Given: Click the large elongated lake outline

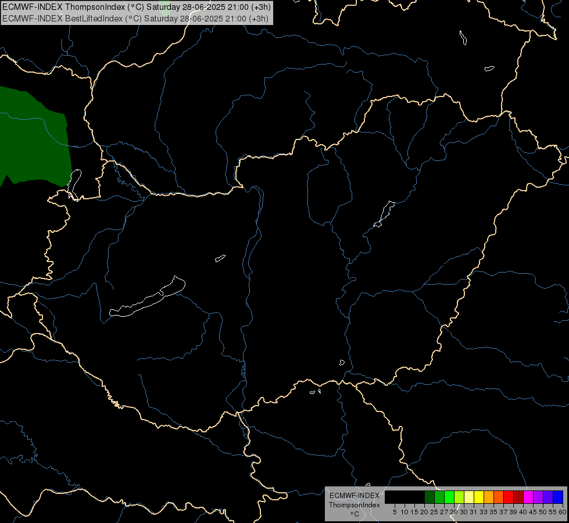Looking at the screenshot, I should (147, 296).
